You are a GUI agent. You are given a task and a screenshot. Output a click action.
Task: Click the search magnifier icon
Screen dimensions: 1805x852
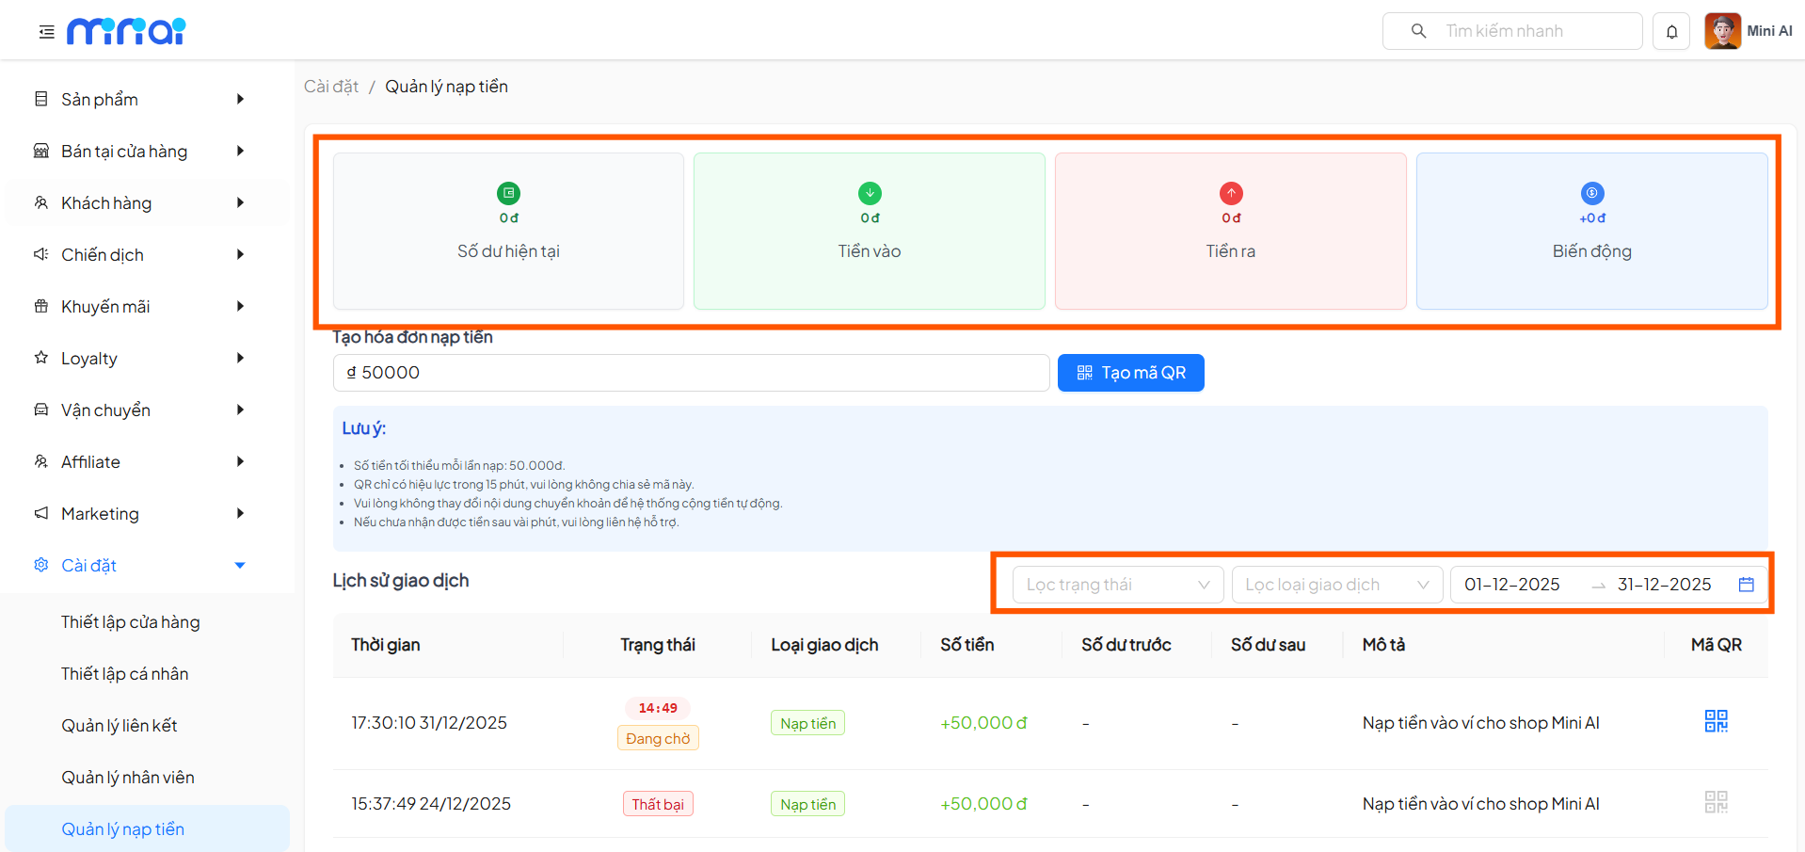(1416, 30)
